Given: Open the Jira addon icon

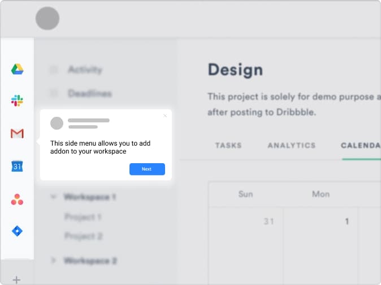Looking at the screenshot, I should coord(17,231).
